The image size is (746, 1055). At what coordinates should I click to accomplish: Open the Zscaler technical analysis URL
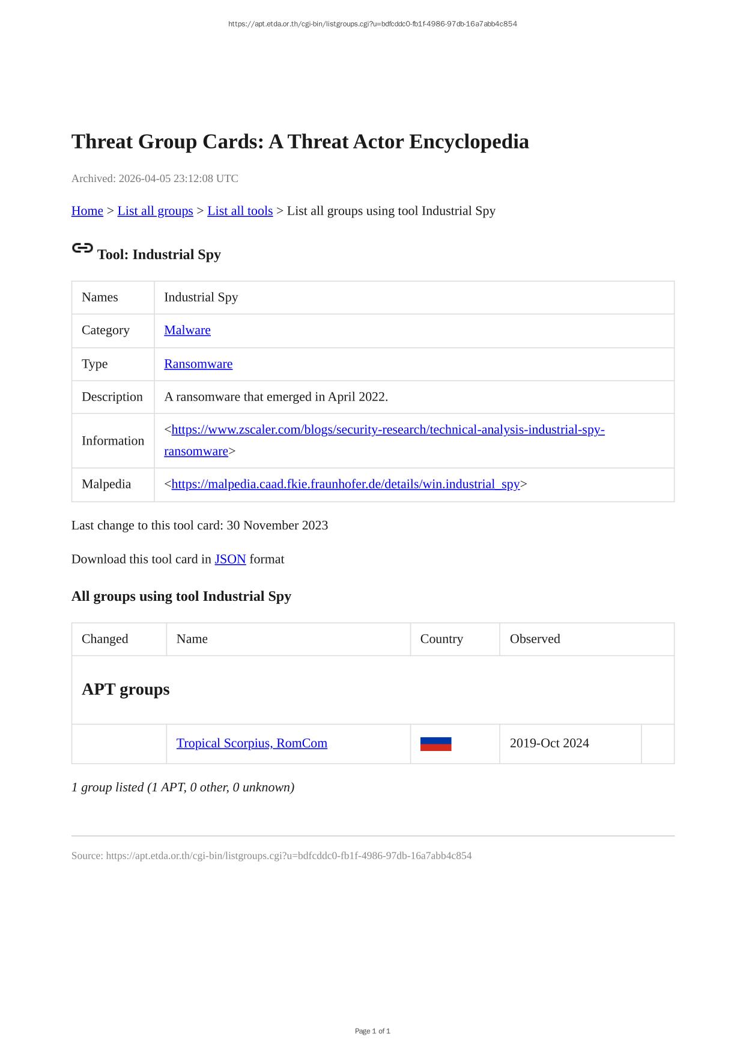(x=387, y=430)
